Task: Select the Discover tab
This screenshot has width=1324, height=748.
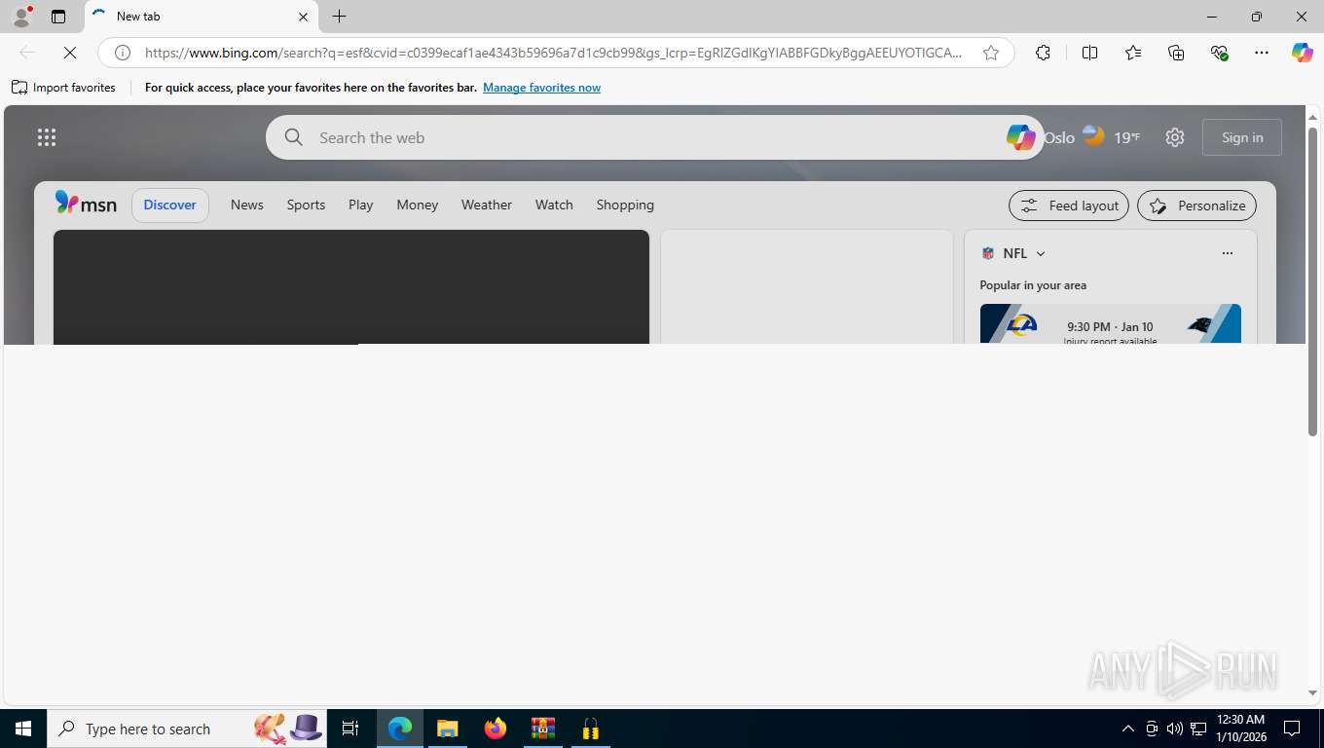Action: pyautogui.click(x=170, y=205)
